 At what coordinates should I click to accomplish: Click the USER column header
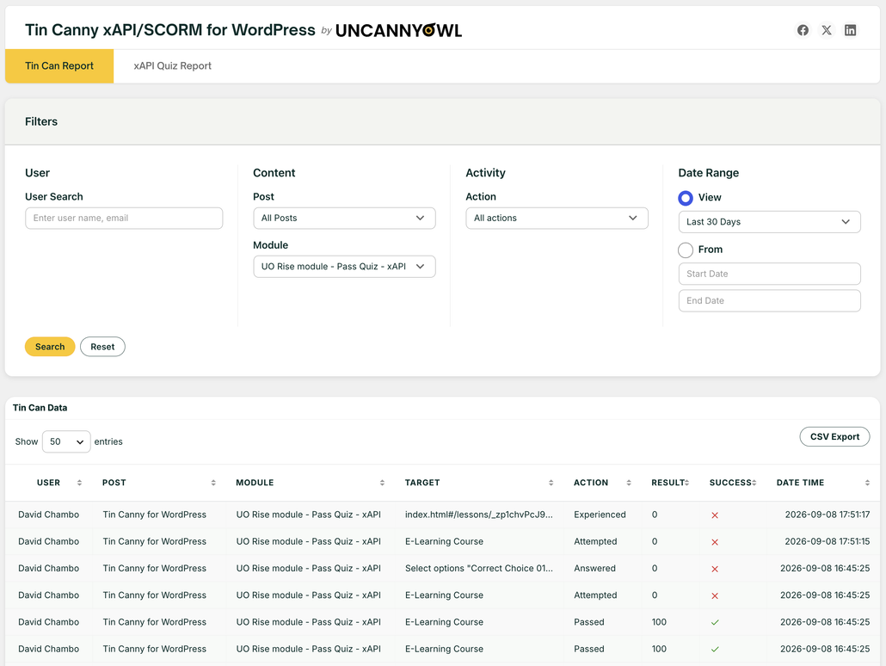48,483
